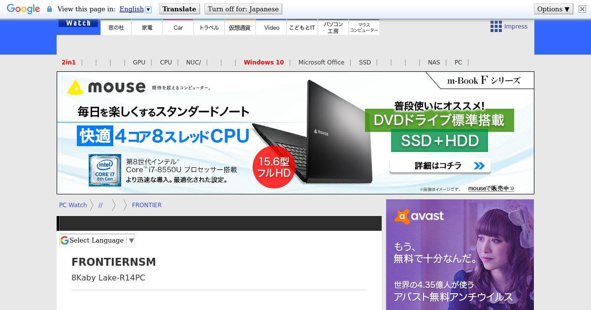This screenshot has width=591, height=310.
Task: Select the NUC/ topic link
Action: [194, 62]
